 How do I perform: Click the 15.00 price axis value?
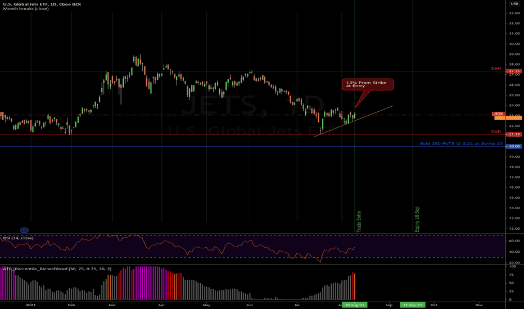pyautogui.click(x=514, y=198)
